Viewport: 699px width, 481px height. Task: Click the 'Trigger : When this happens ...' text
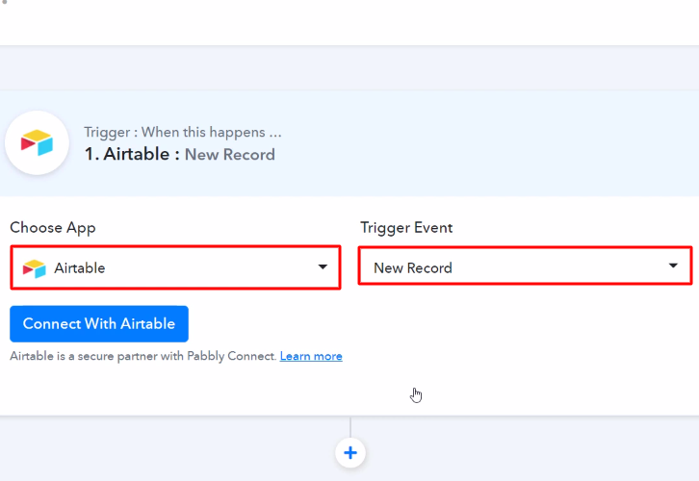[x=183, y=133]
